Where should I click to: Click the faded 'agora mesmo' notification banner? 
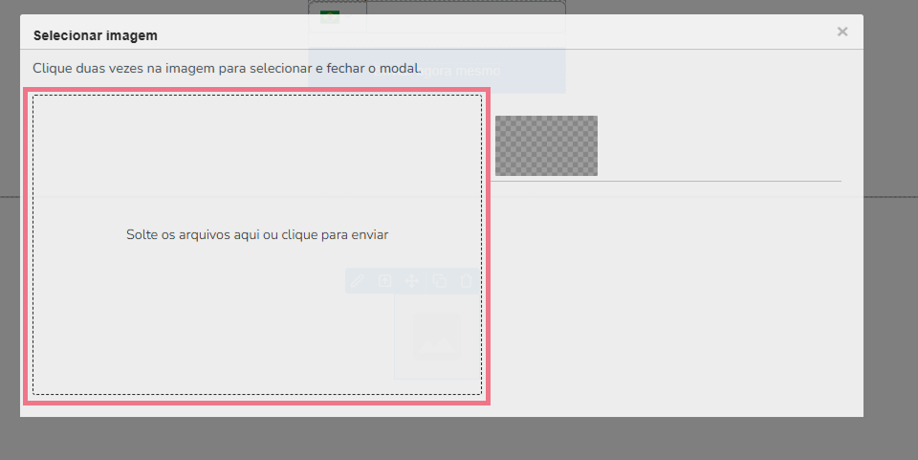pos(497,72)
